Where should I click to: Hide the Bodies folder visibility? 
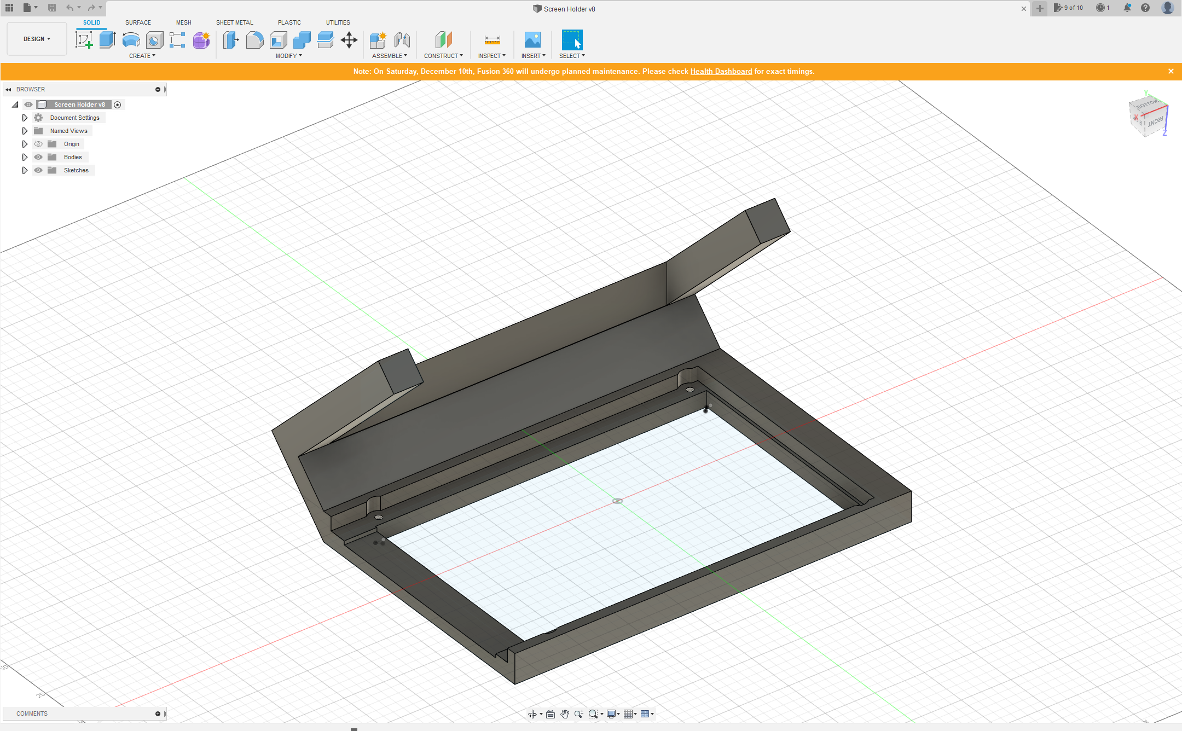click(x=38, y=157)
